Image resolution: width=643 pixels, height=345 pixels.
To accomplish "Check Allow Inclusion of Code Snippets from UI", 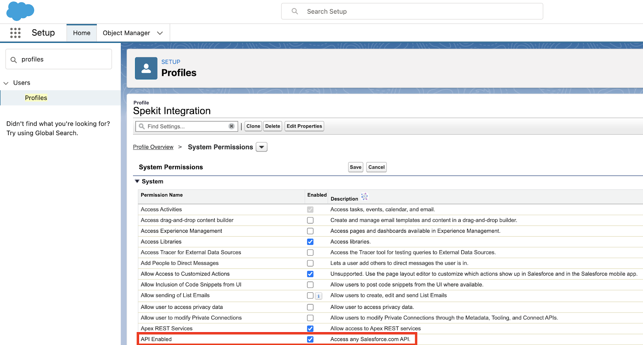I will click(x=310, y=285).
